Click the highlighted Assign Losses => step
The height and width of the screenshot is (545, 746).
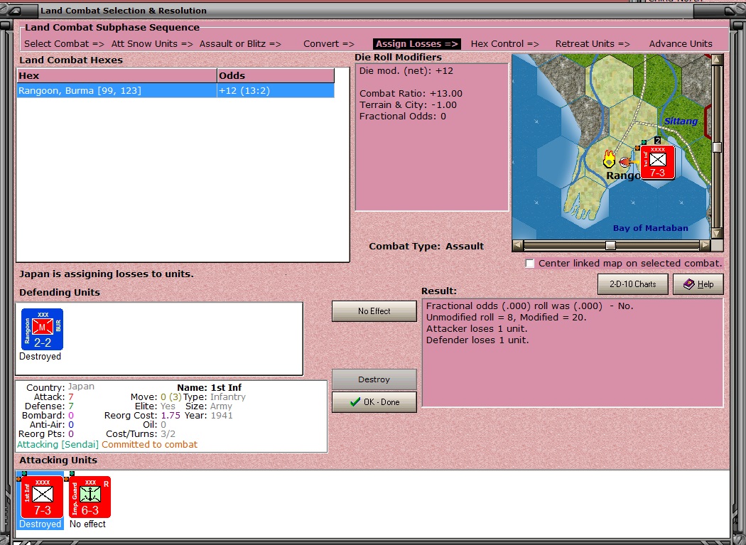[417, 44]
